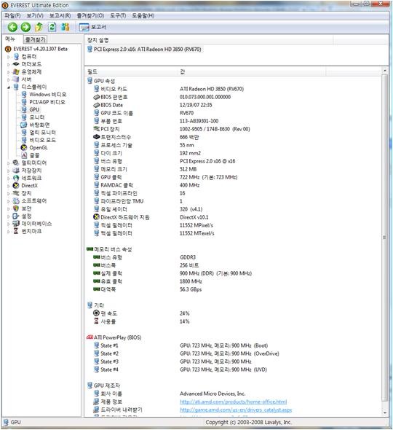The image size is (393, 430).
Task: Select the GPU 클럭 722 MHz row
Action: point(165,177)
